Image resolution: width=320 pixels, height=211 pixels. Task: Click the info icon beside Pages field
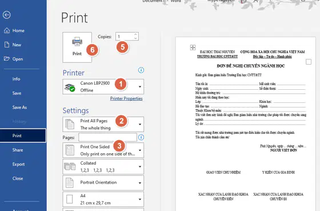point(141,137)
